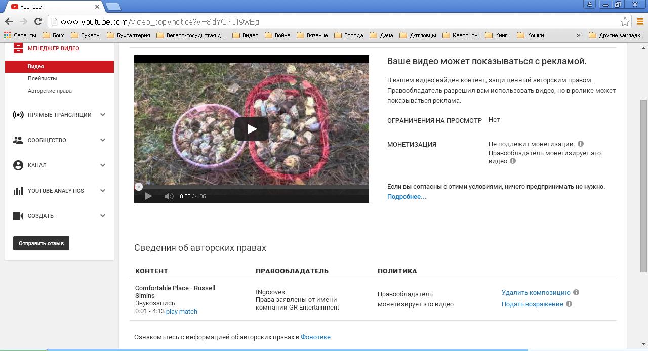Viewport: 648px width, 351px height.
Task: Open the Война bookmarks folder
Action: point(277,35)
